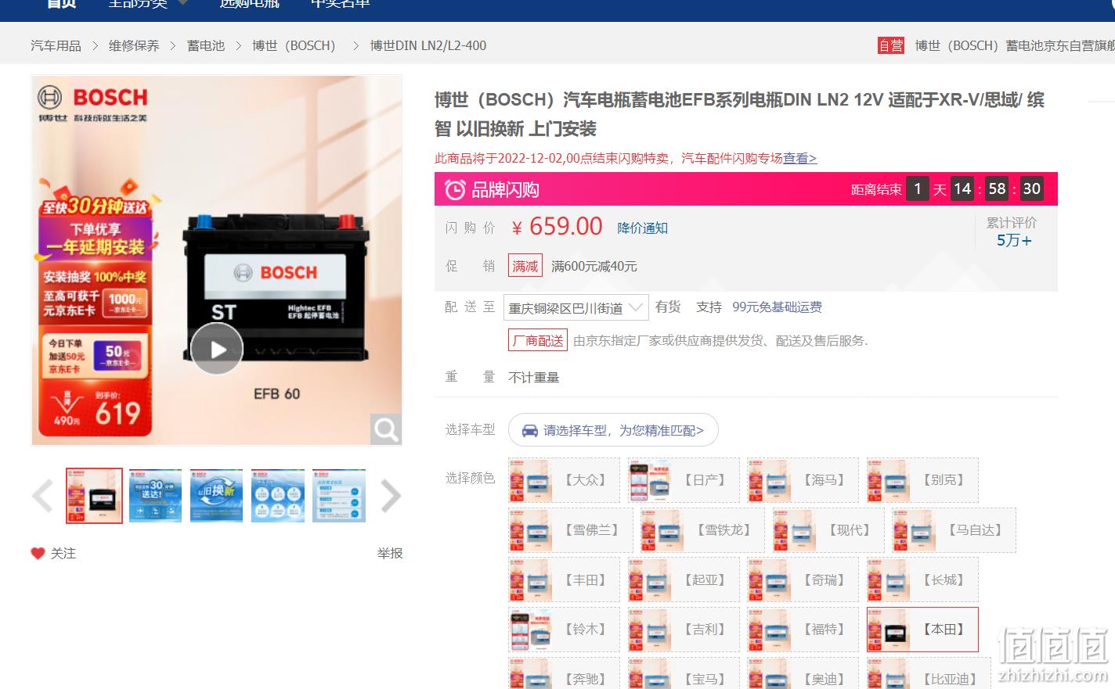The image size is (1115, 689).
Task: Choose the 福特 option
Action: [x=803, y=630]
